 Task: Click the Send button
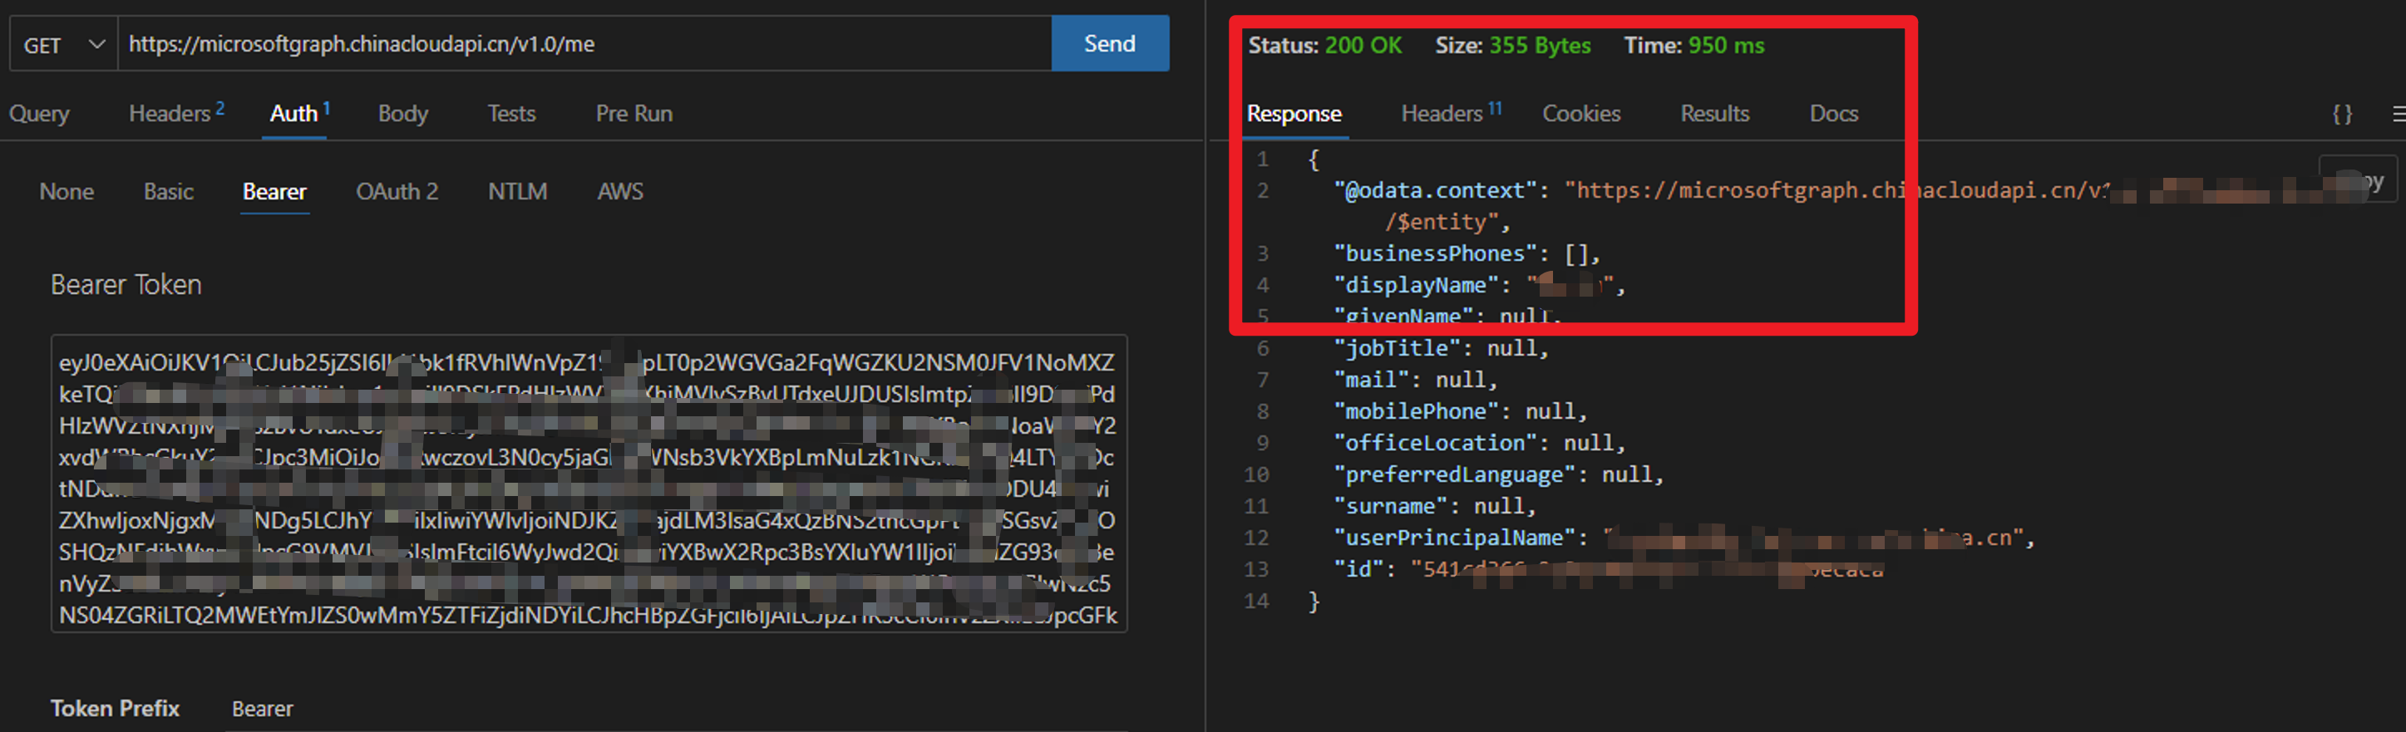1109,44
